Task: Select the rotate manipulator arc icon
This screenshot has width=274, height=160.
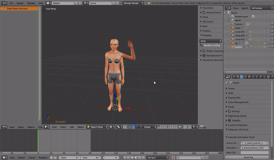Action: tap(137, 127)
